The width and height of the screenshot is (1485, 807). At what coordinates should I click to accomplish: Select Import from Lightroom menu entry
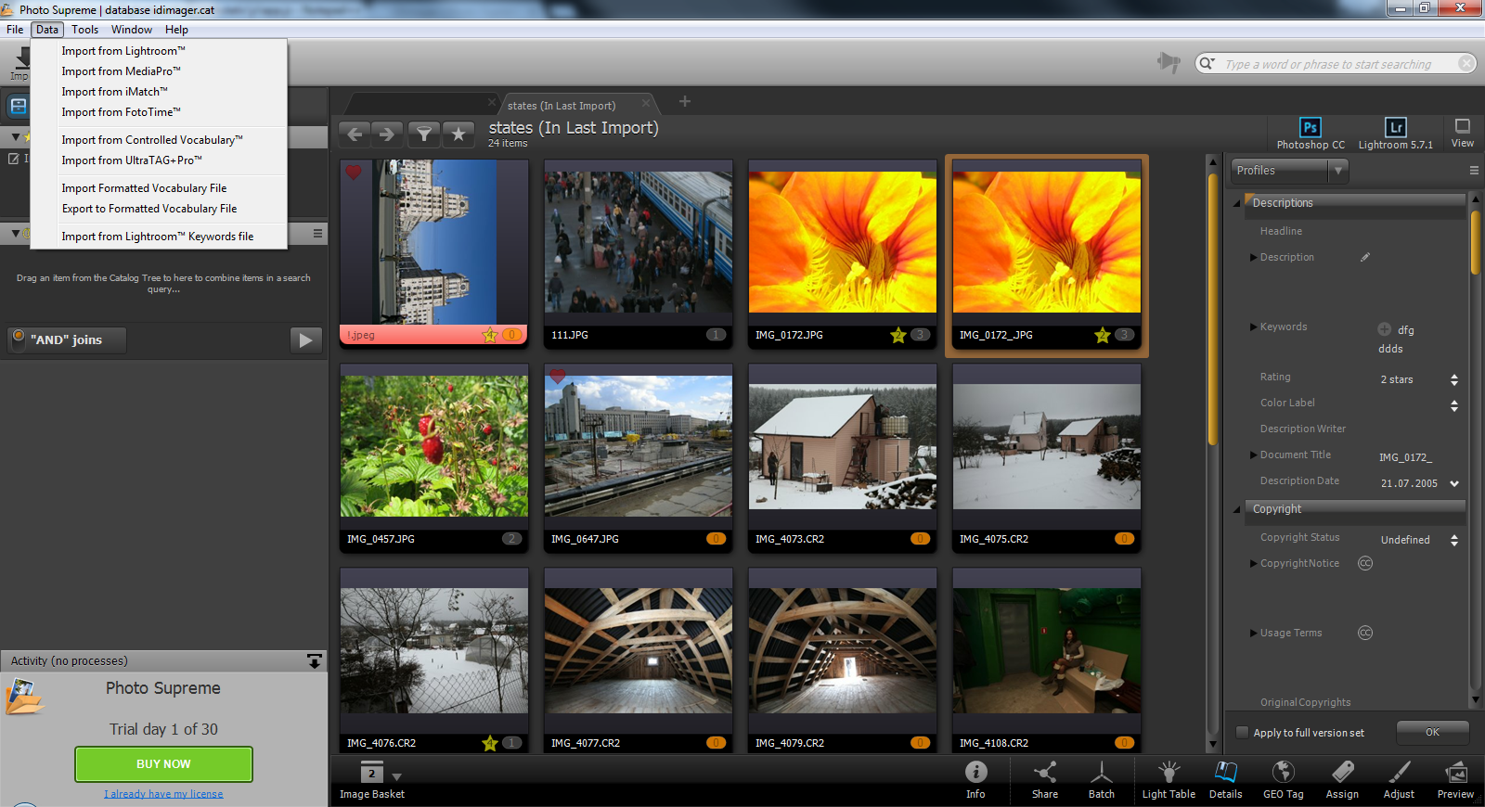[123, 51]
